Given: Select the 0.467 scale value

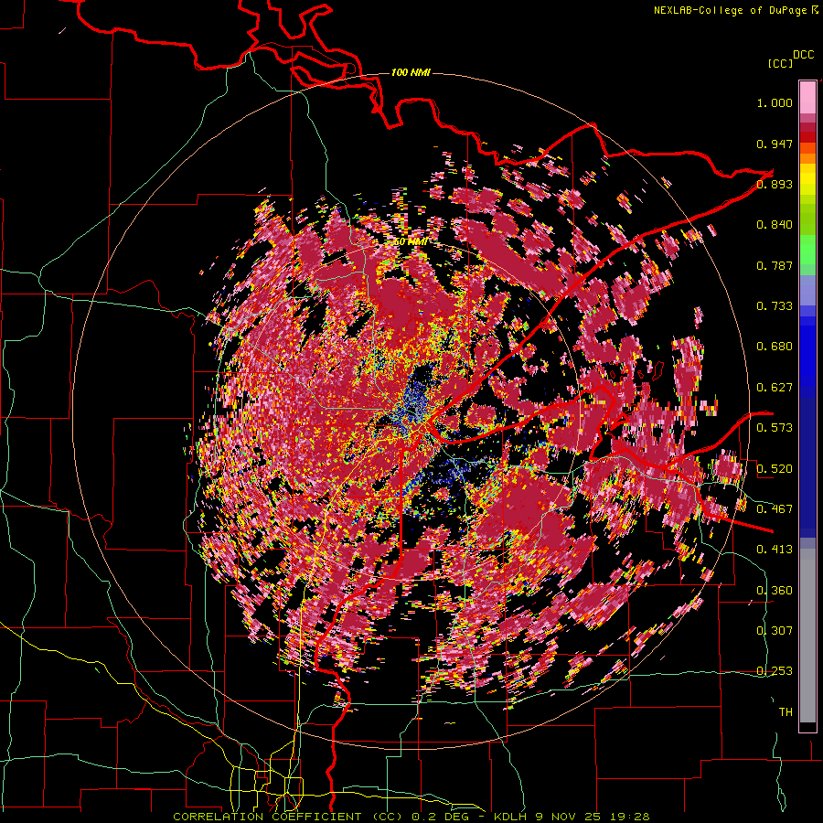Looking at the screenshot, I should pyautogui.click(x=775, y=508).
